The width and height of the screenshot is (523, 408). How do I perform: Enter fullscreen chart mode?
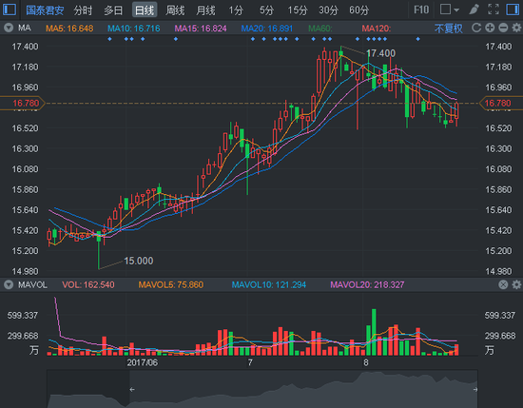click(494, 10)
